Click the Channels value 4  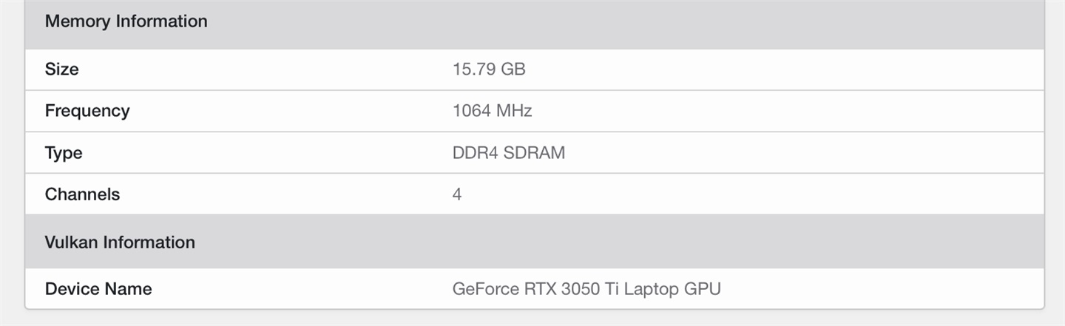[457, 194]
